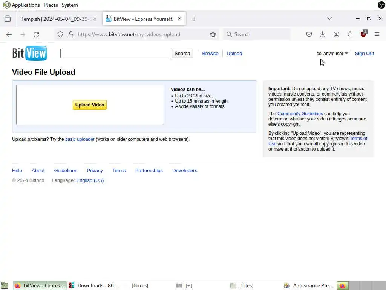Viewport: 386px width, 290px height.
Task: Bookmark this page with the star icon
Action: click(213, 34)
